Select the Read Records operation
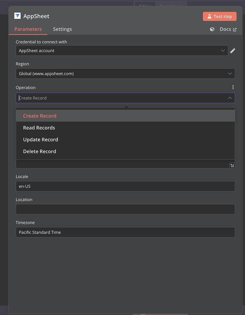 pos(39,128)
